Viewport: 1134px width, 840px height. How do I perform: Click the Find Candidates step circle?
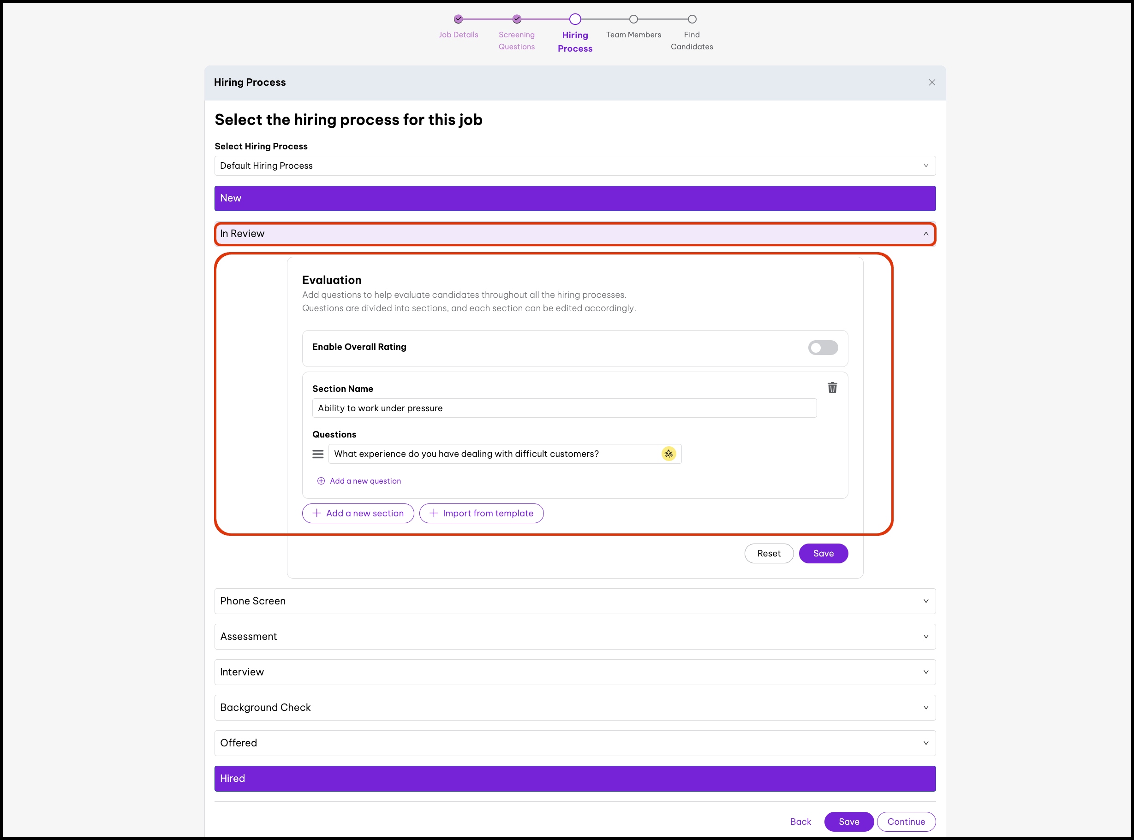pos(692,19)
